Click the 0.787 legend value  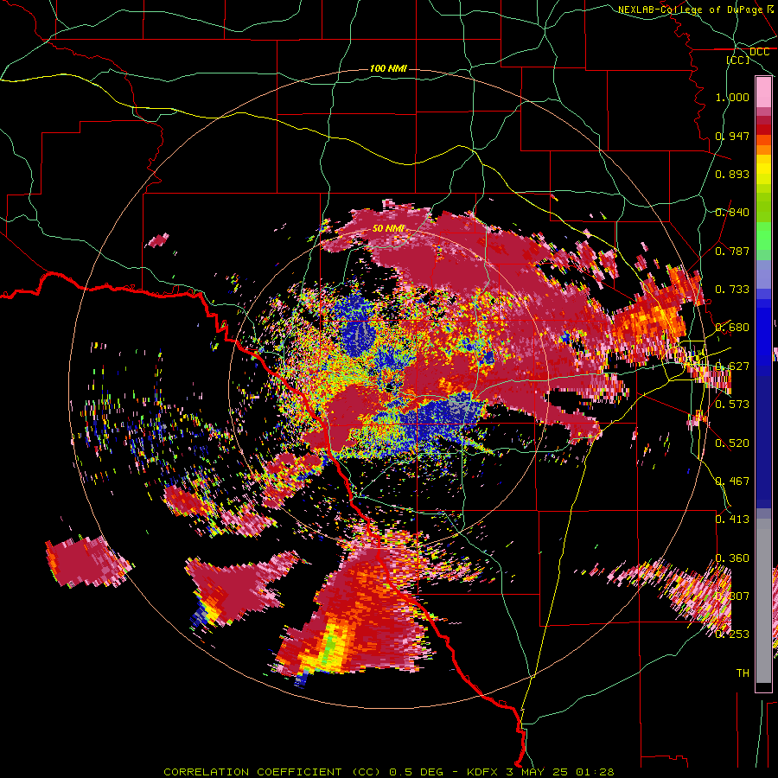(732, 251)
